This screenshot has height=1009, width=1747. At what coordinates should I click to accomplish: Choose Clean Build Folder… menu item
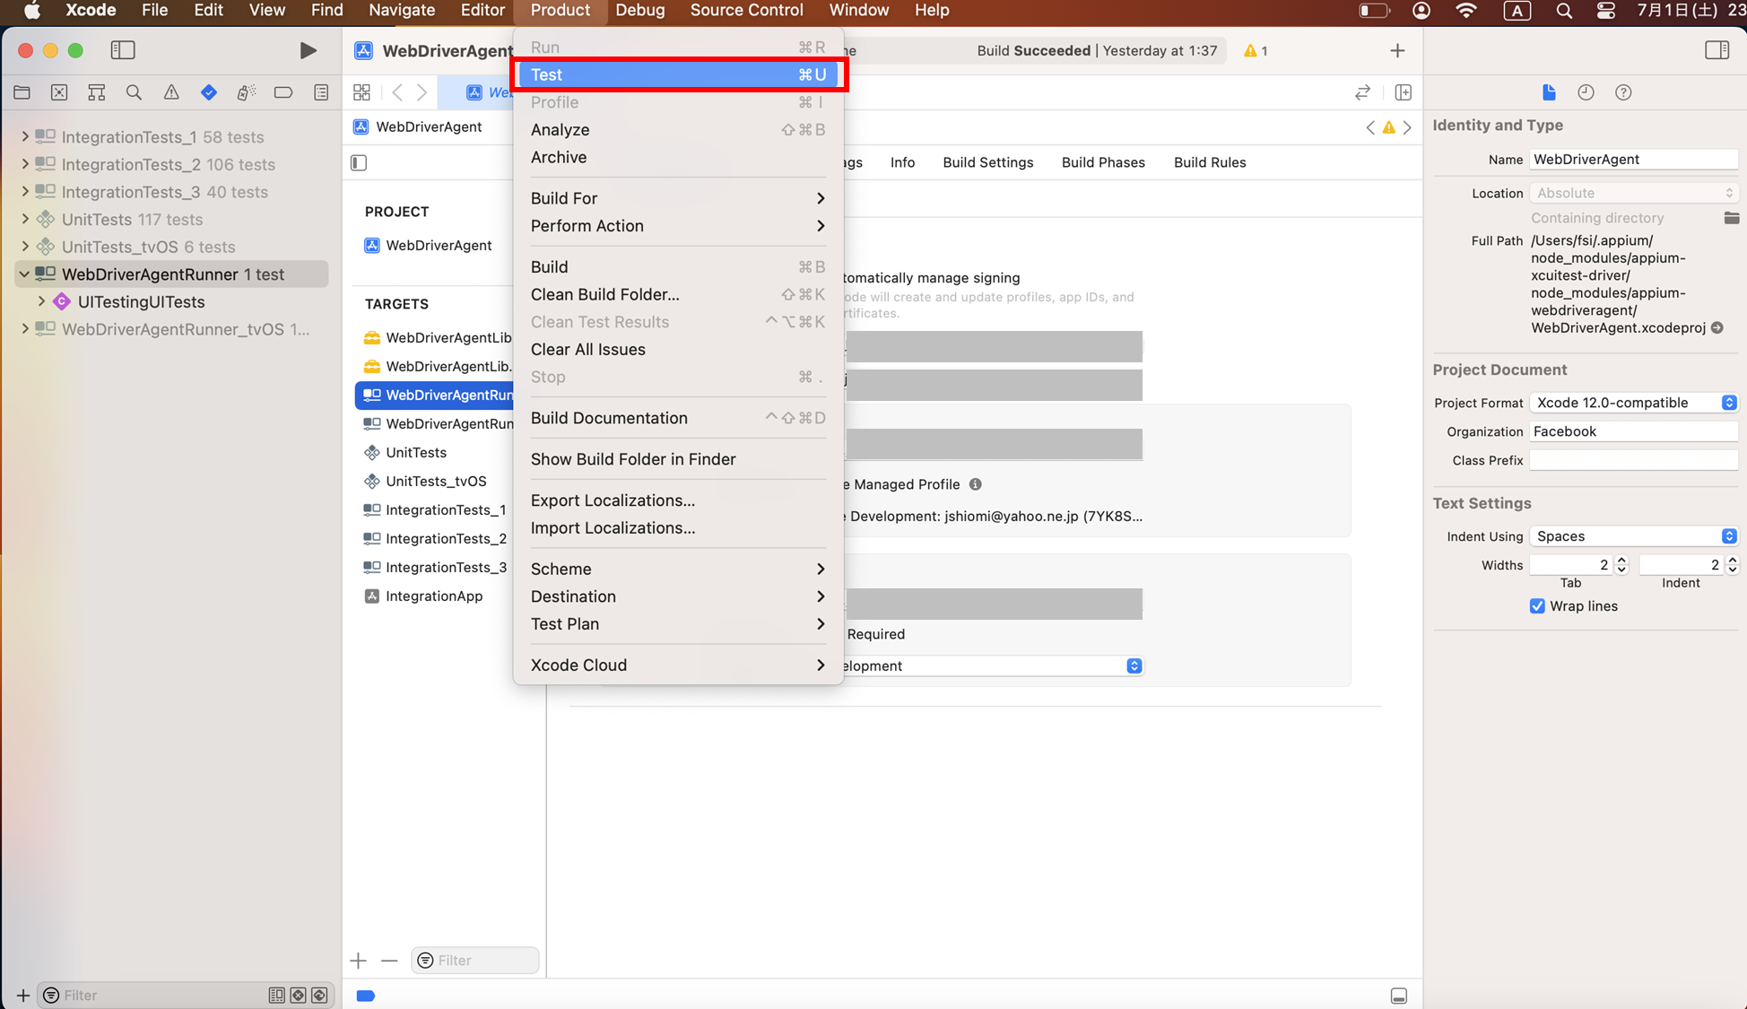[604, 294]
